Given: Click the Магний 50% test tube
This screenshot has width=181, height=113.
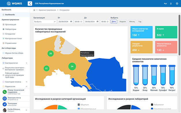Looking at the screenshot, I should [x=154, y=75].
